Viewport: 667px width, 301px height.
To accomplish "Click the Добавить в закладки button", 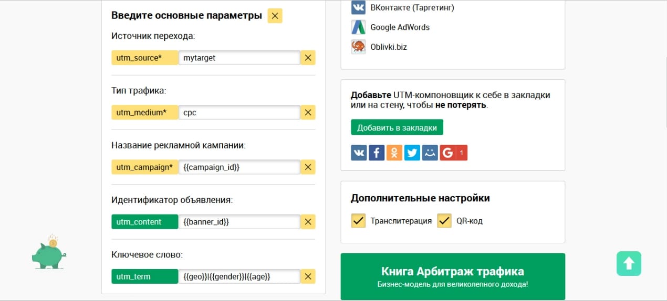I will click(x=397, y=127).
